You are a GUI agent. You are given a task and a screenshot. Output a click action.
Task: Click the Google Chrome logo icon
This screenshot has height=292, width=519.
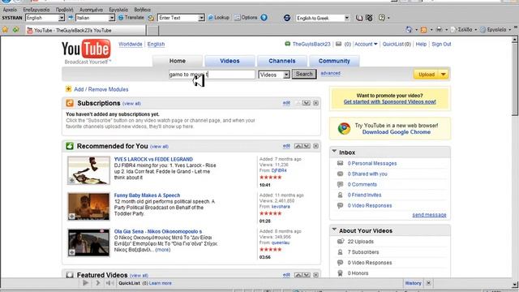pyautogui.click(x=344, y=128)
